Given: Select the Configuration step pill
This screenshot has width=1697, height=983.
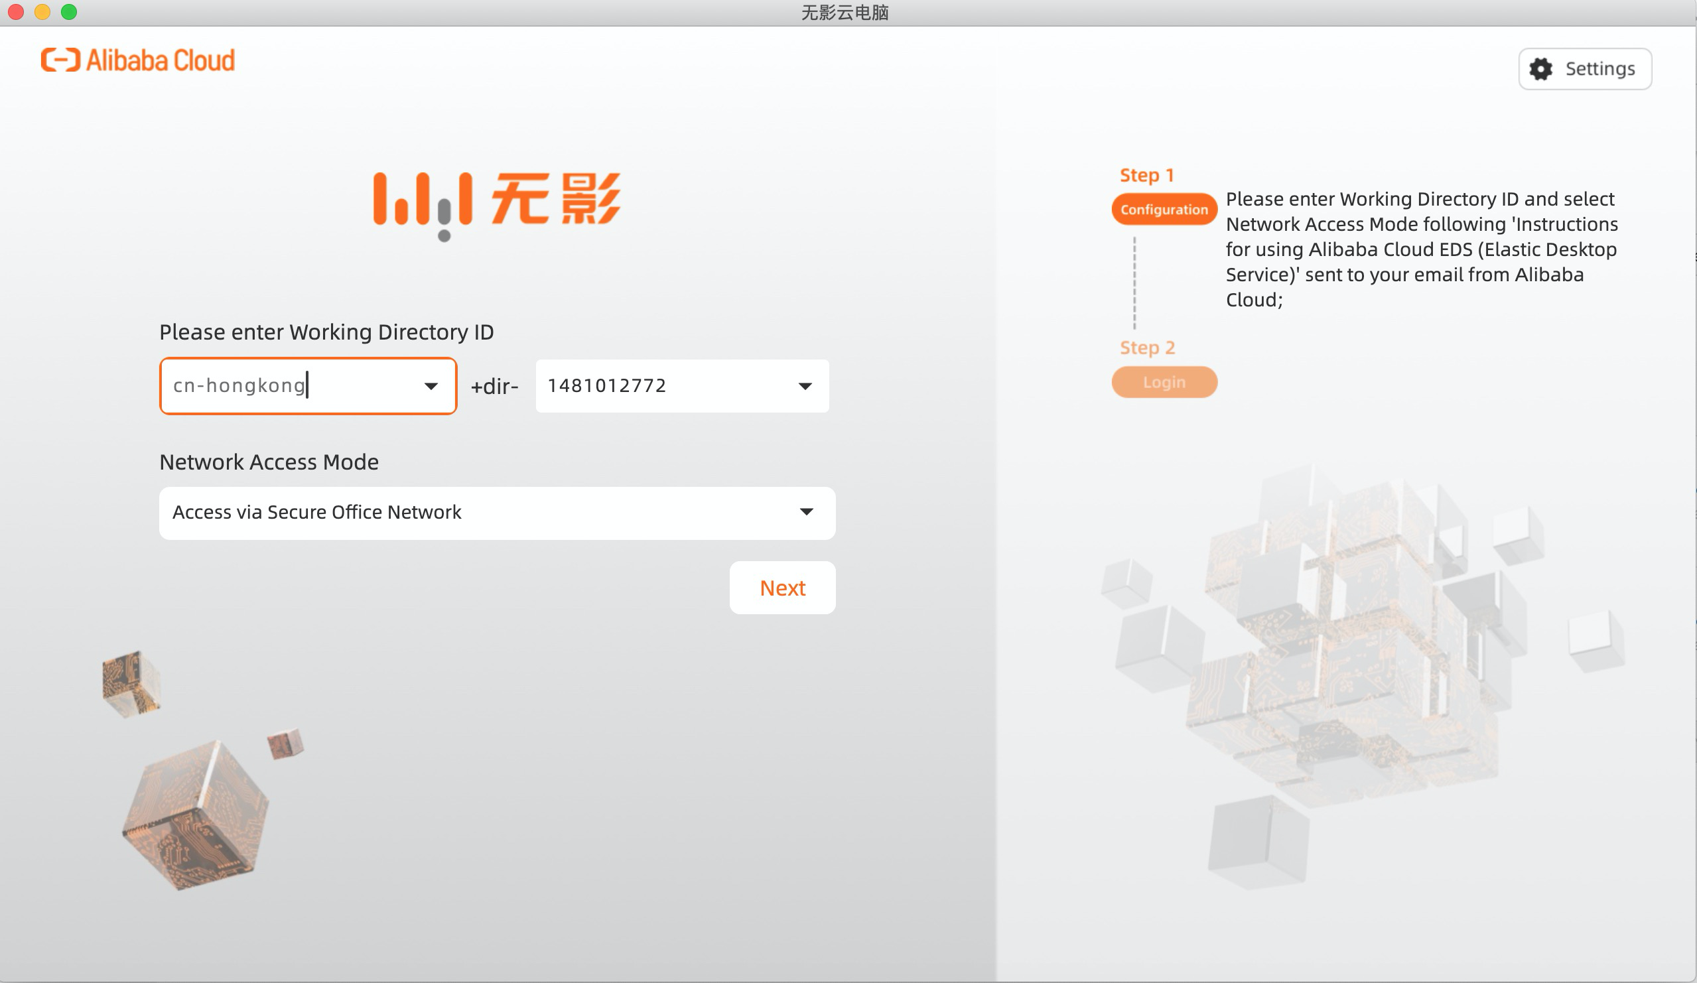Looking at the screenshot, I should point(1164,210).
